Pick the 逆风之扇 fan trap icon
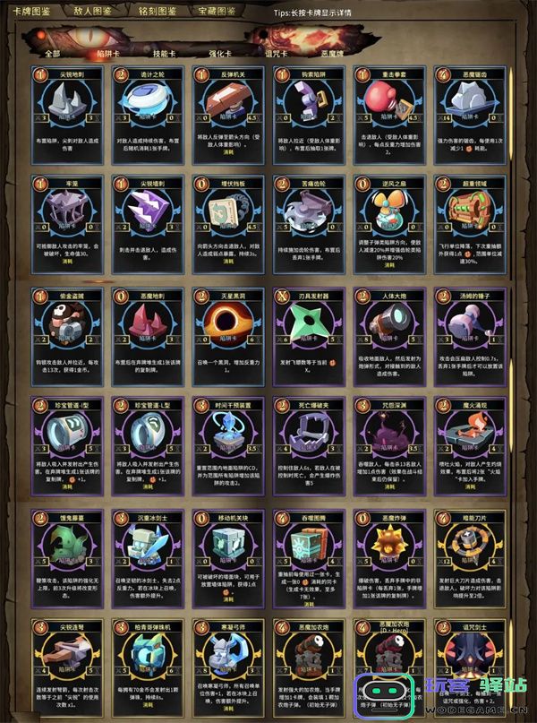 pos(389,210)
